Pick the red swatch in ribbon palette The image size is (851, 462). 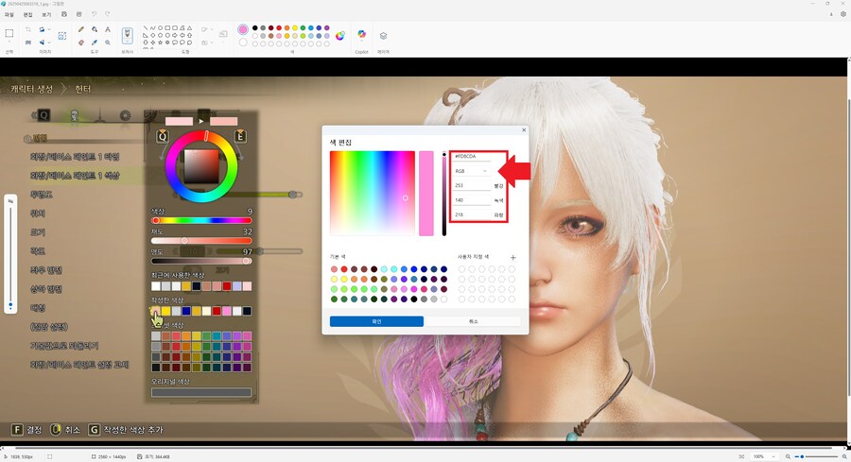(x=279, y=27)
